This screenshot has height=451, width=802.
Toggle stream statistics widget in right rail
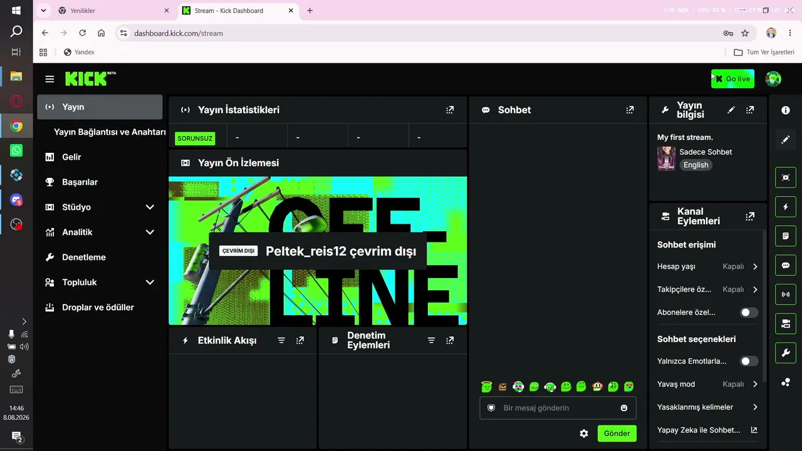[786, 294]
